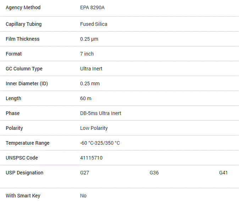Select the Fused Silica capillary tubing value
The width and height of the screenshot is (239, 202).
(94, 24)
